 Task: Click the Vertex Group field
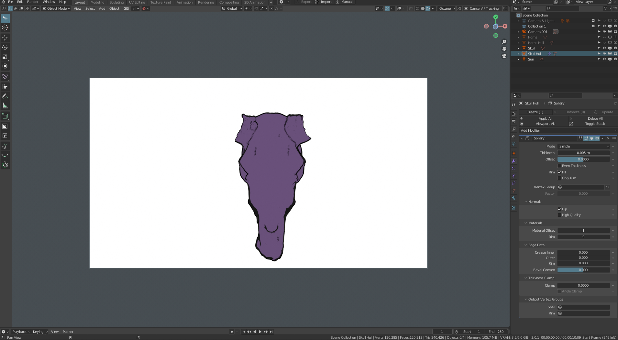tap(581, 187)
